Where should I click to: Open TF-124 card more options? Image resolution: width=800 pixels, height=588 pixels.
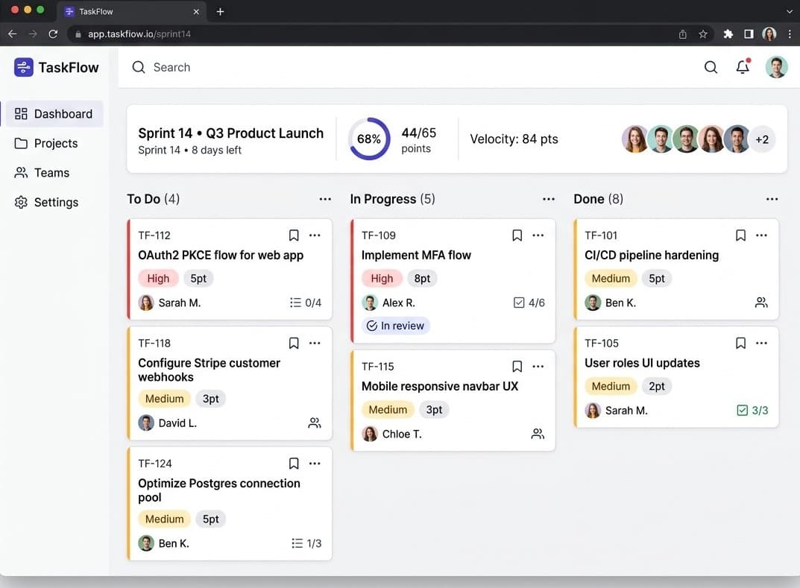pyautogui.click(x=315, y=464)
